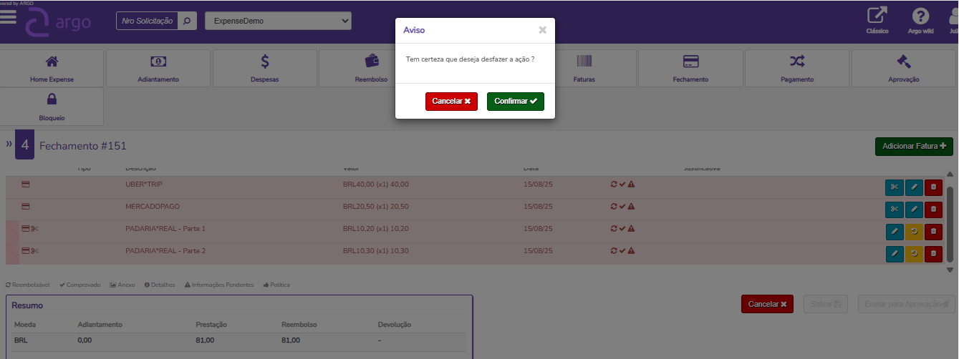
Task: Click Cancelar in the Aviso dialog
Action: coord(451,102)
